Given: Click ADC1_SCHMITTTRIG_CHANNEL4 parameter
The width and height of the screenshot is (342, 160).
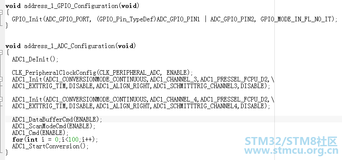Looking at the screenshot, I should tap(196, 106).
